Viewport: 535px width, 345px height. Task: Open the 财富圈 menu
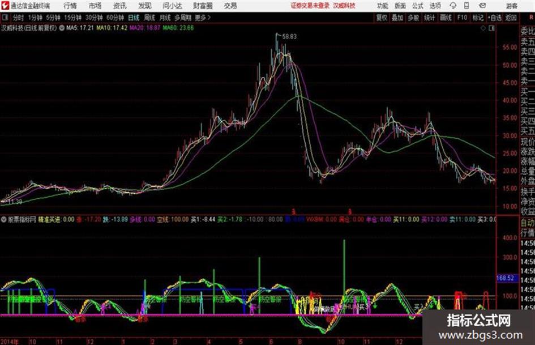(x=203, y=6)
